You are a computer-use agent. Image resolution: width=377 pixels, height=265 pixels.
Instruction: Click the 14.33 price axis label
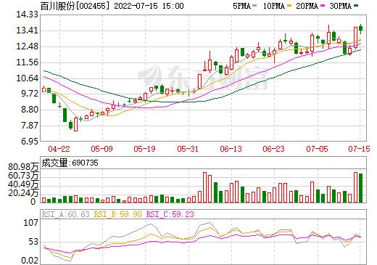[x=27, y=15]
